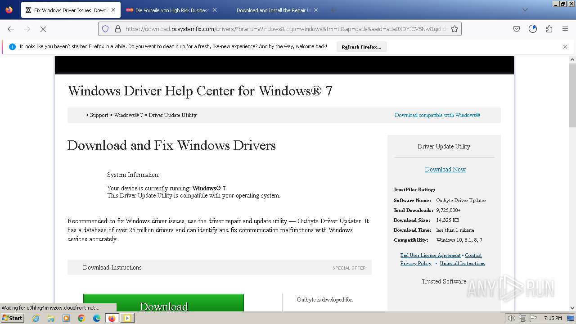Open the Firefox View icon

pyautogui.click(x=9, y=10)
